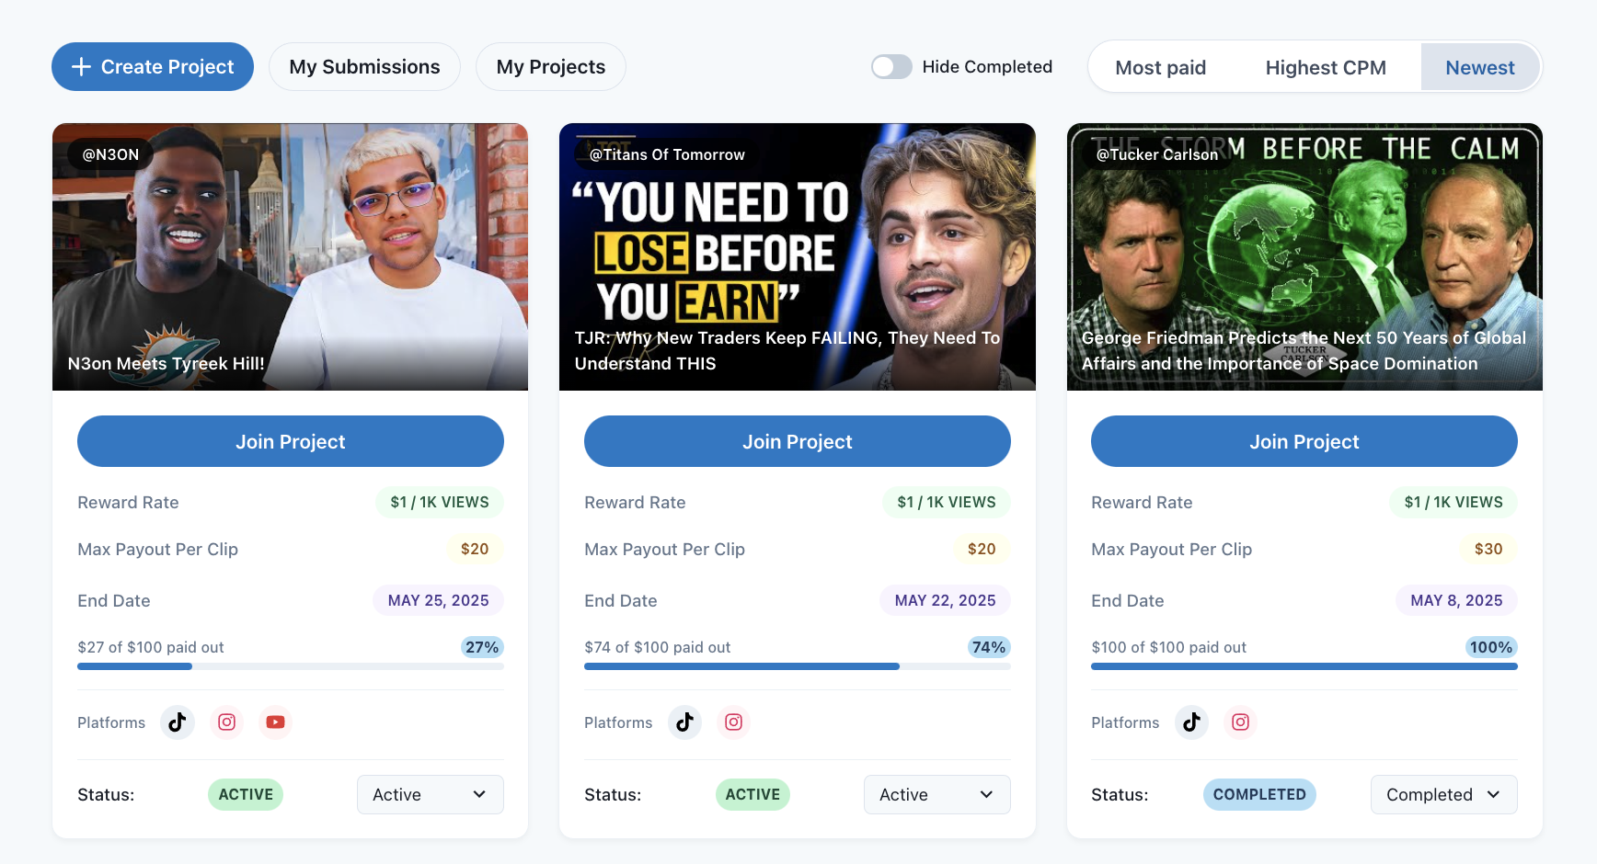Click TikTok icon on Titans Of Tomorrow card
The image size is (1597, 864).
pos(684,722)
